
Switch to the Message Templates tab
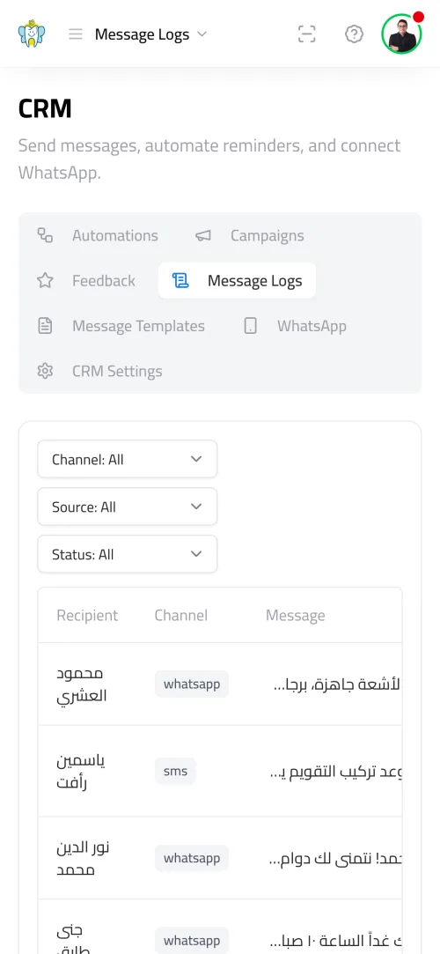point(121,326)
